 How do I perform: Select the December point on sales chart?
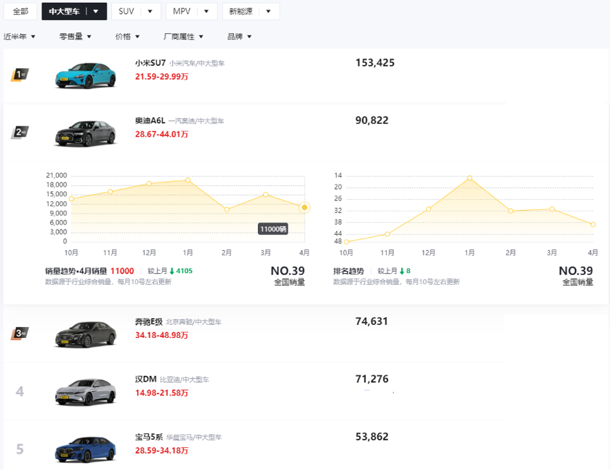tap(149, 183)
